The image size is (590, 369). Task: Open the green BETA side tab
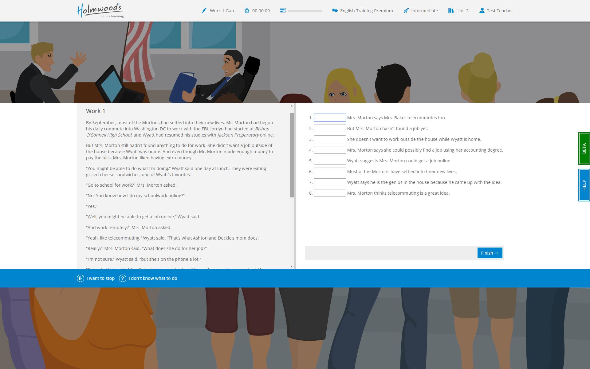[584, 149]
